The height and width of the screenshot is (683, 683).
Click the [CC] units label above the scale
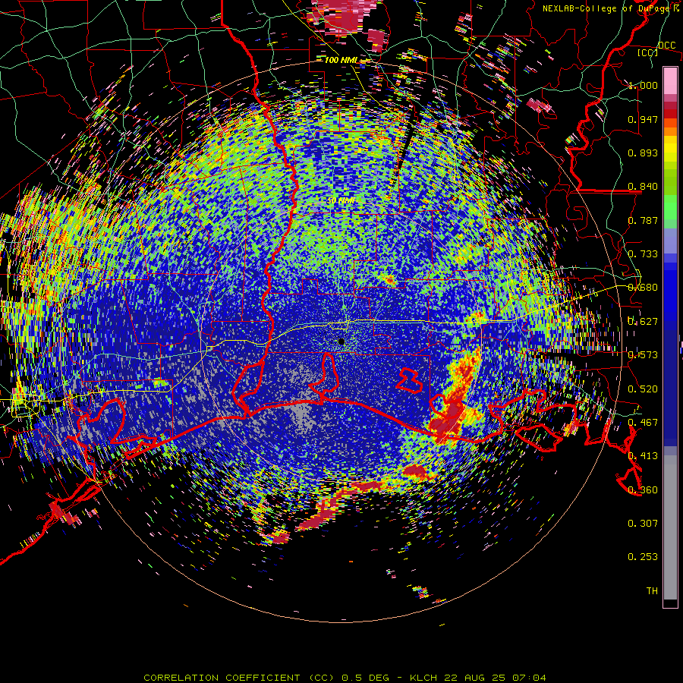(x=647, y=52)
